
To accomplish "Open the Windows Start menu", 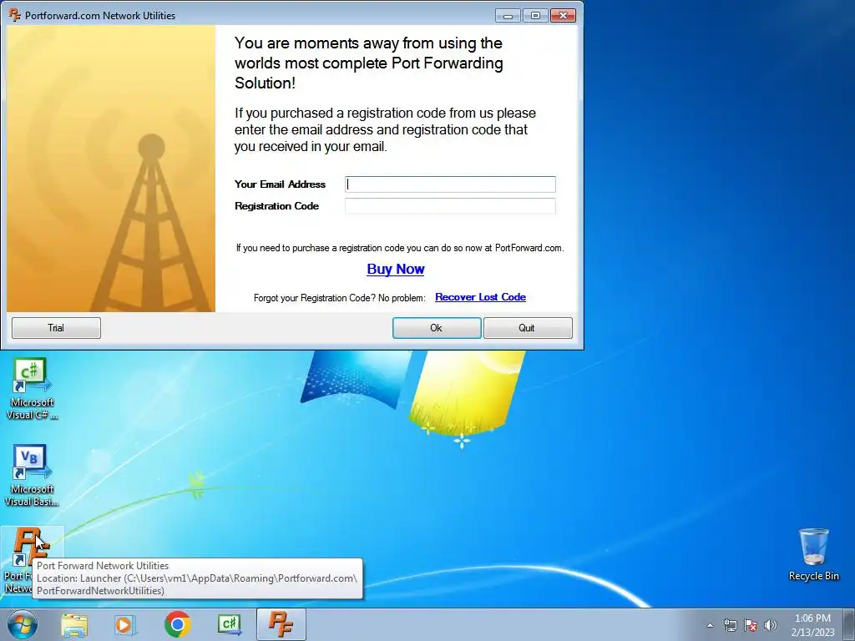I will pos(22,624).
